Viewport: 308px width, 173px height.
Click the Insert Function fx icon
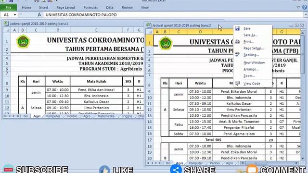coord(39,15)
